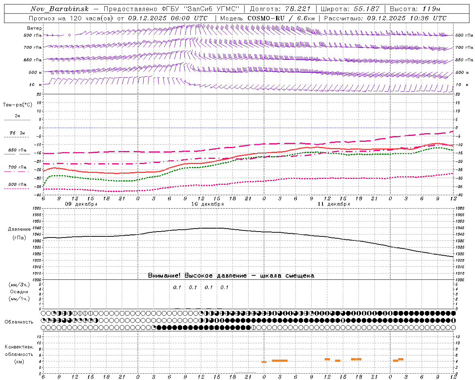Click the 'Широта: 55.187' latitude value
Image resolution: width=475 pixels, height=380 pixels.
350,9
